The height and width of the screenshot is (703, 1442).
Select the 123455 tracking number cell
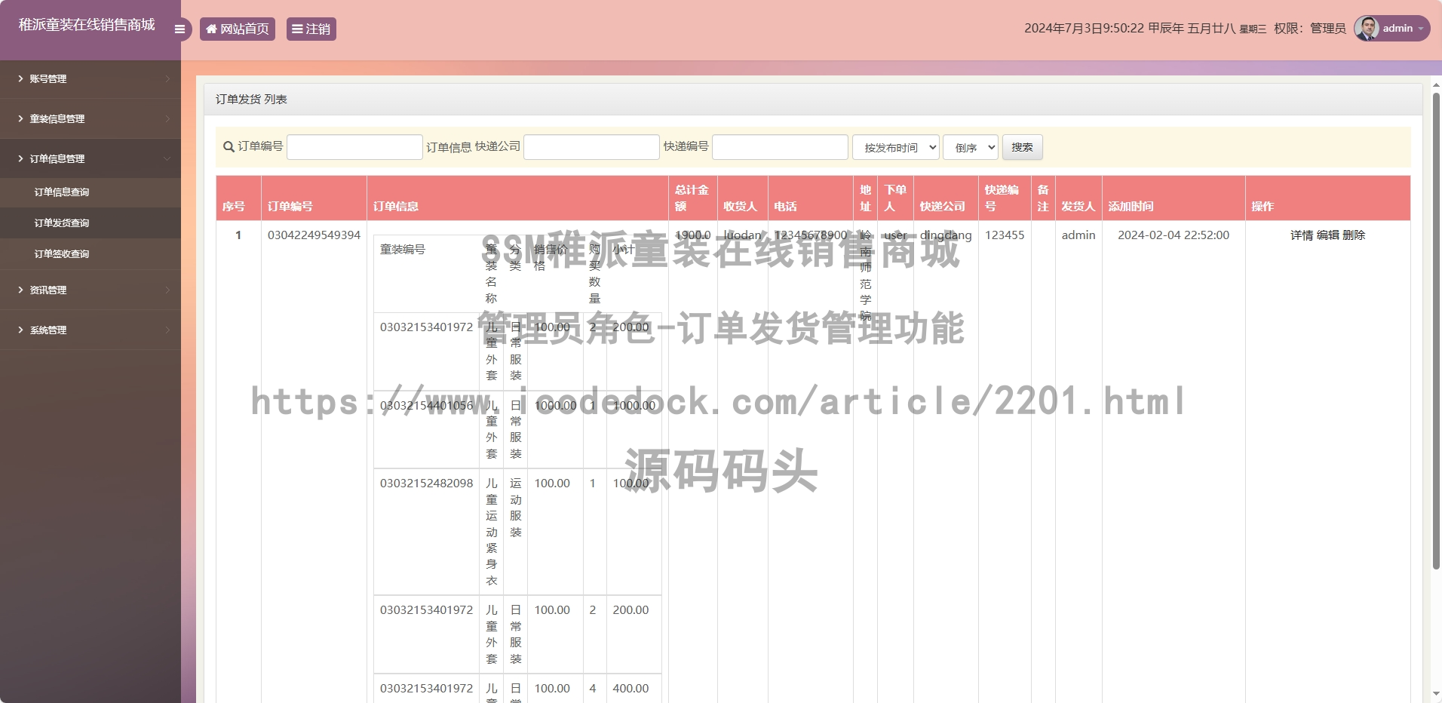pos(1005,235)
